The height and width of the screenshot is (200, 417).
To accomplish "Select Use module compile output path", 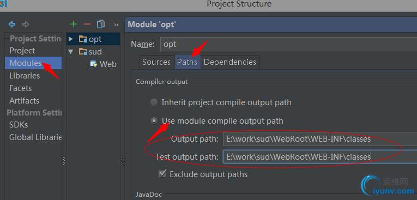I will (154, 121).
